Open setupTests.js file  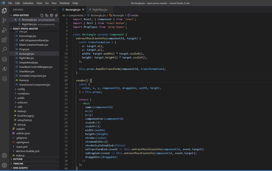tap(25, 120)
